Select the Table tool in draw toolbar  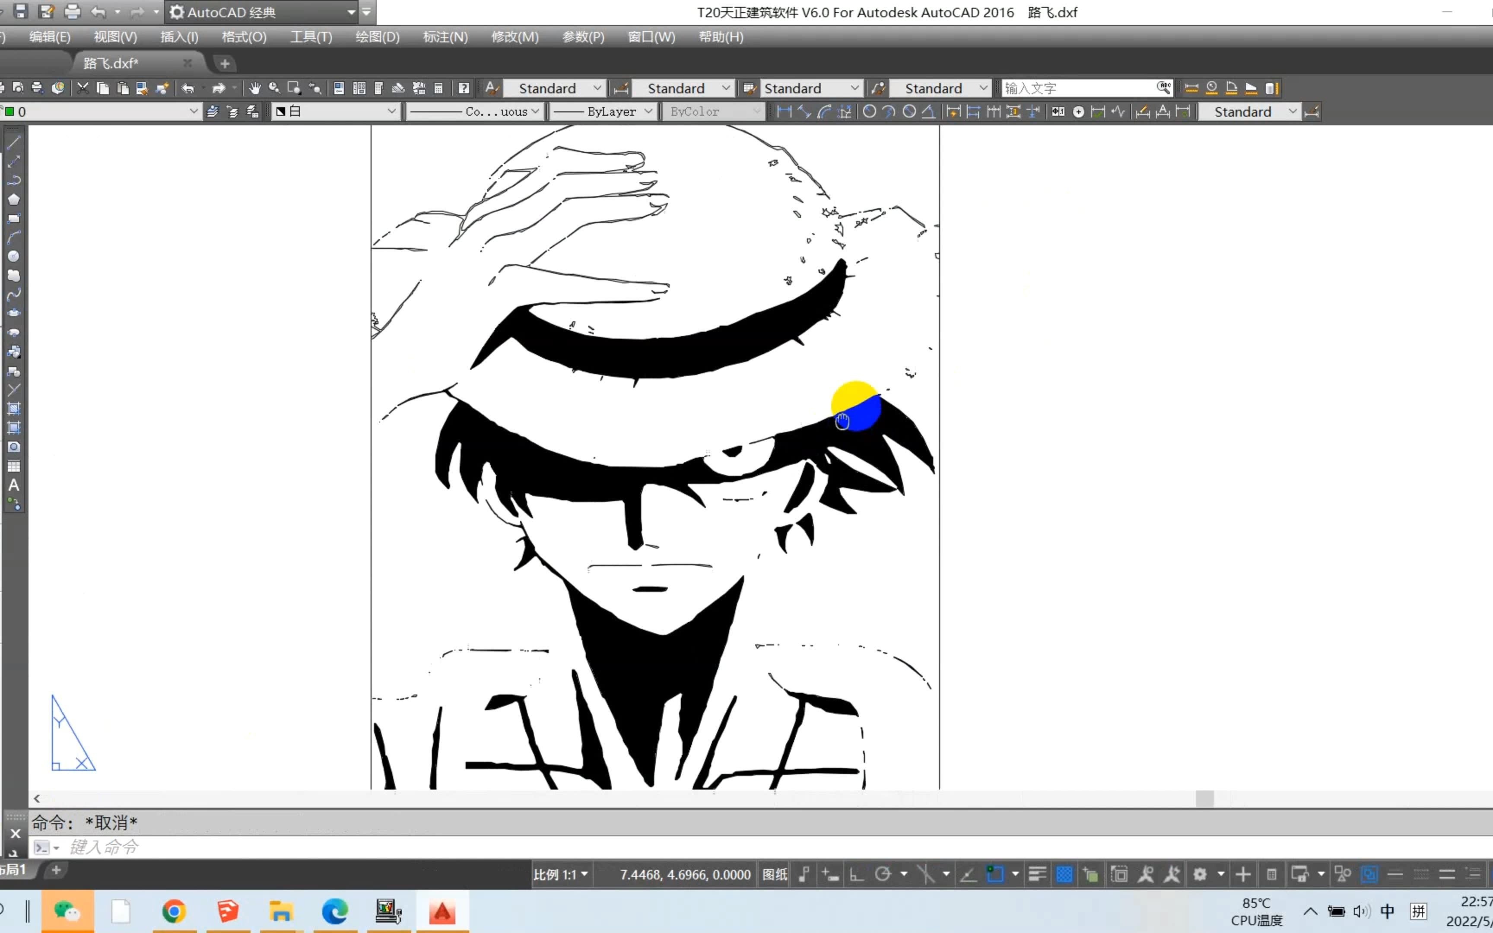(13, 466)
